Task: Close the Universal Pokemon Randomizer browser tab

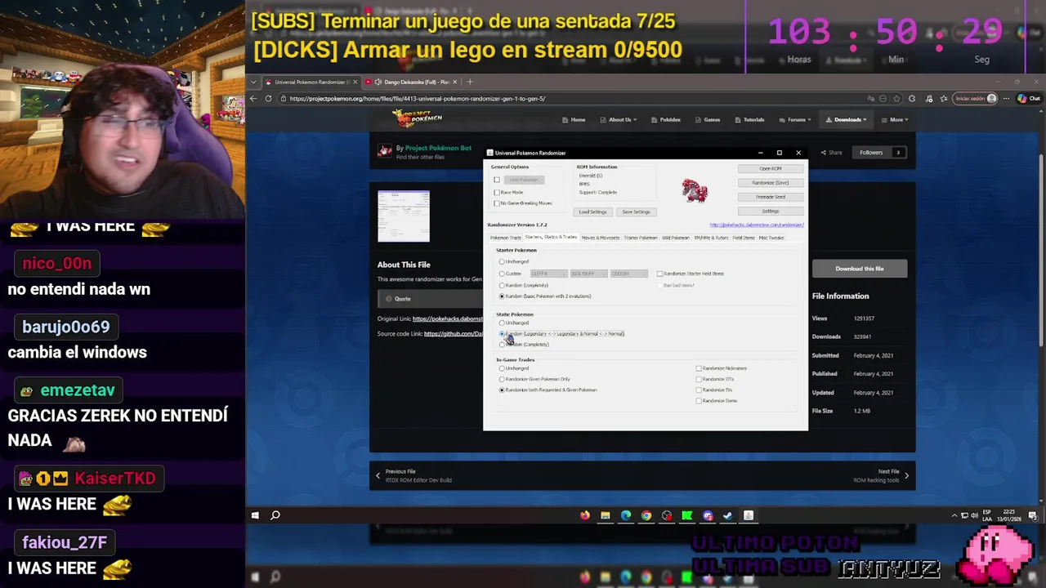Action: (x=355, y=82)
